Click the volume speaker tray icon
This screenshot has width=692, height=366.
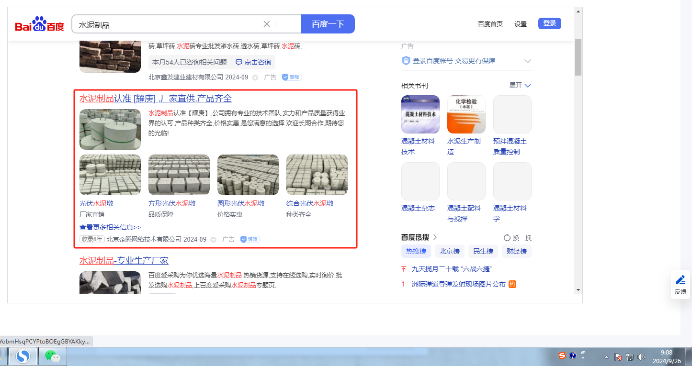[x=641, y=357]
